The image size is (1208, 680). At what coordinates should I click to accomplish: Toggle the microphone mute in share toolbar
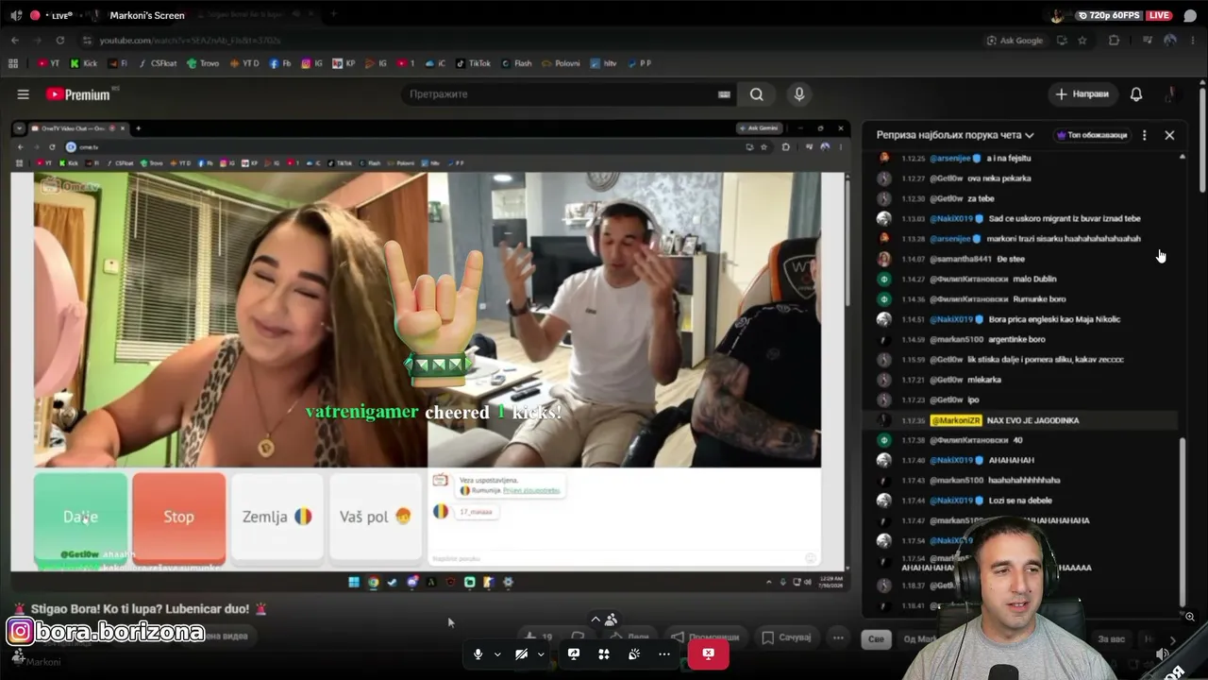[478, 654]
